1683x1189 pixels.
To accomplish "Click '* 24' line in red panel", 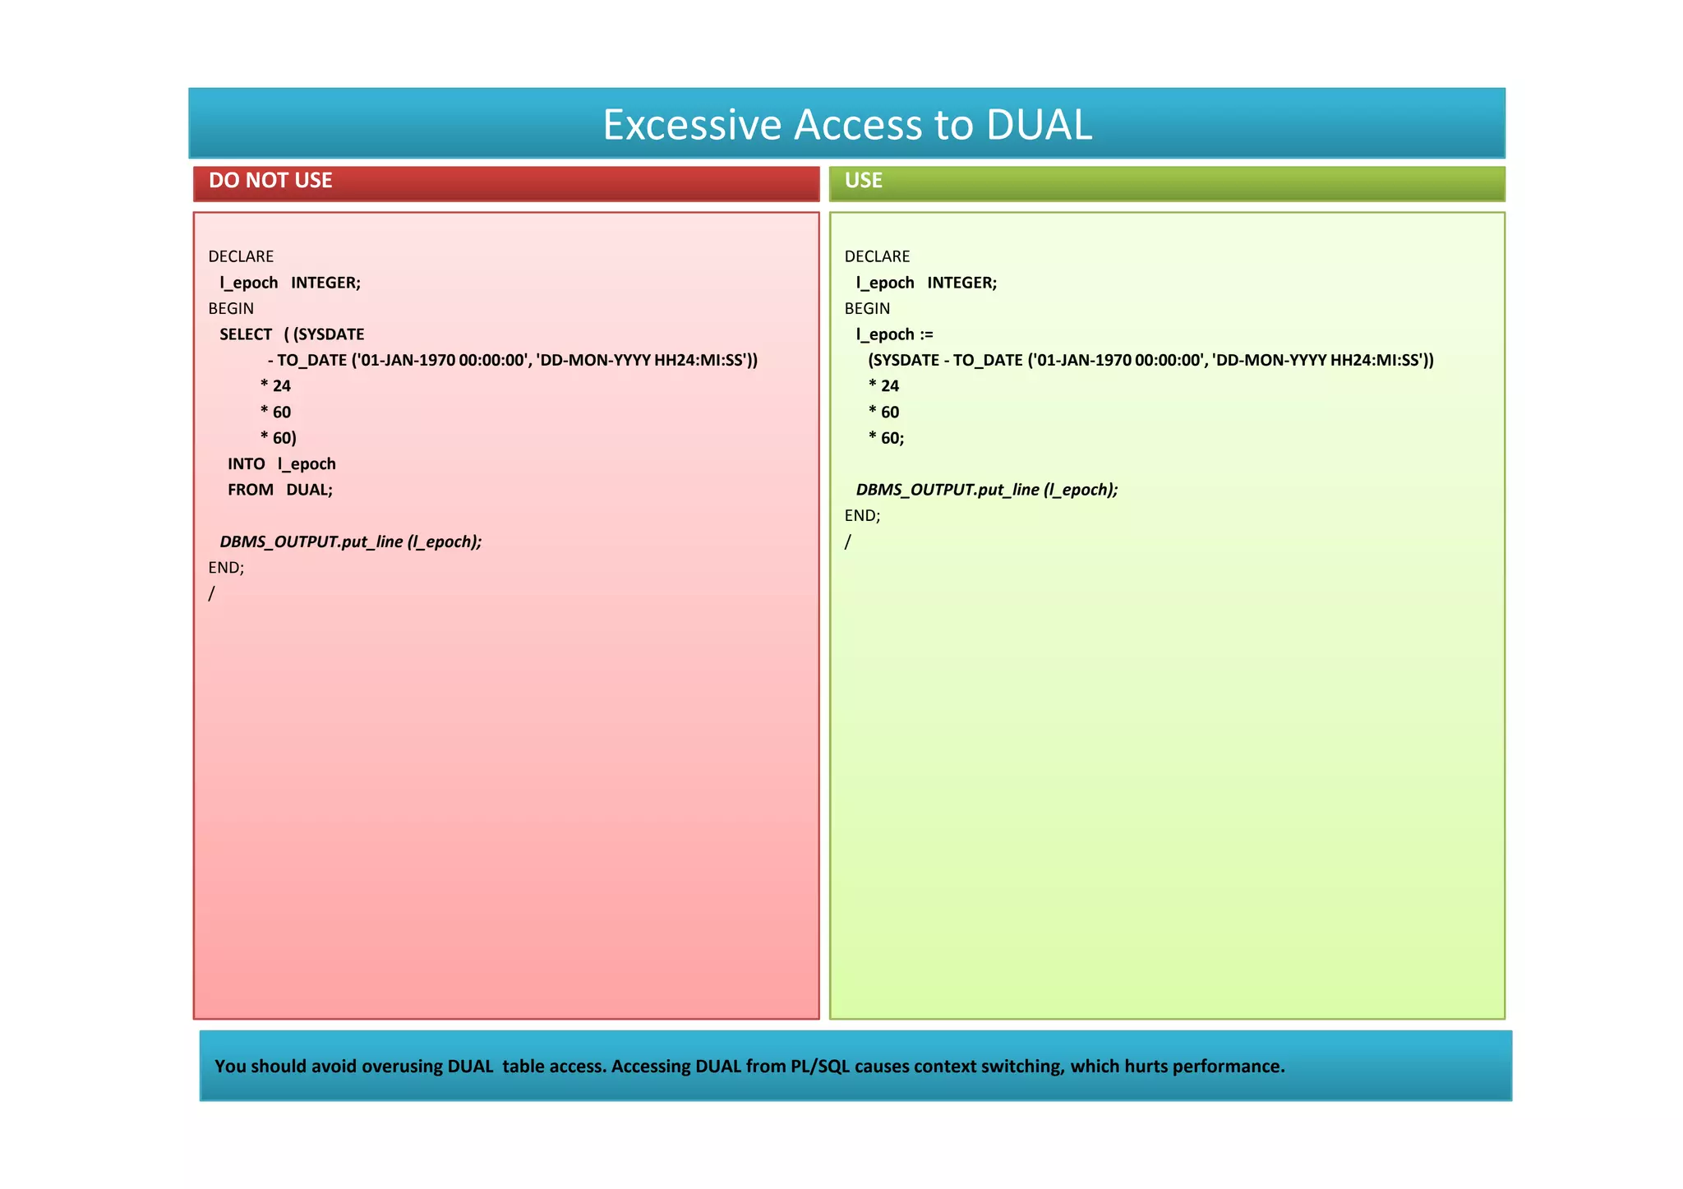I will [x=275, y=386].
